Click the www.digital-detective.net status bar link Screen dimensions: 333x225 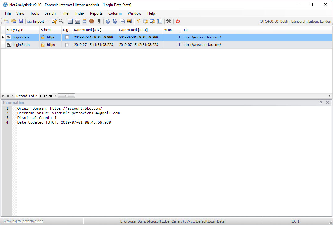click(23, 221)
